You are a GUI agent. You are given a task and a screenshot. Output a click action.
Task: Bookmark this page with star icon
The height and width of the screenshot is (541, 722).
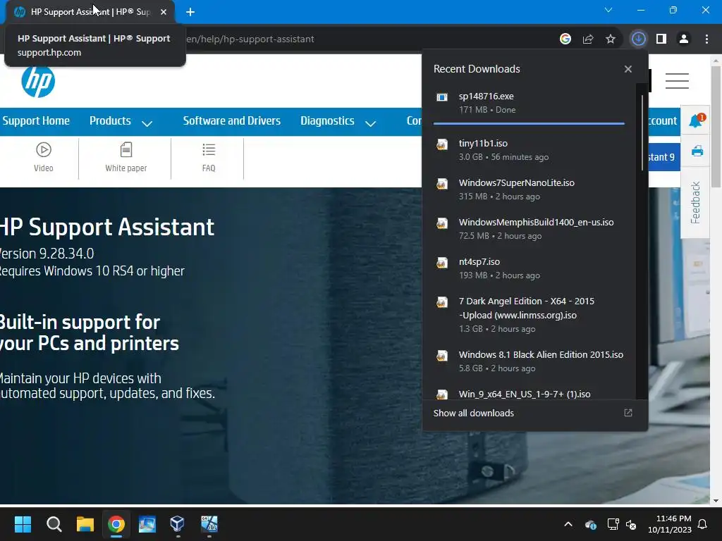tap(611, 39)
